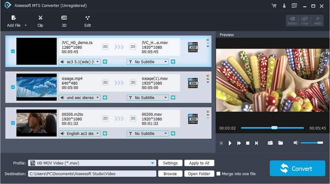
Task: Open ac3 5.1(side) audio track dropdown
Action: (x=80, y=62)
